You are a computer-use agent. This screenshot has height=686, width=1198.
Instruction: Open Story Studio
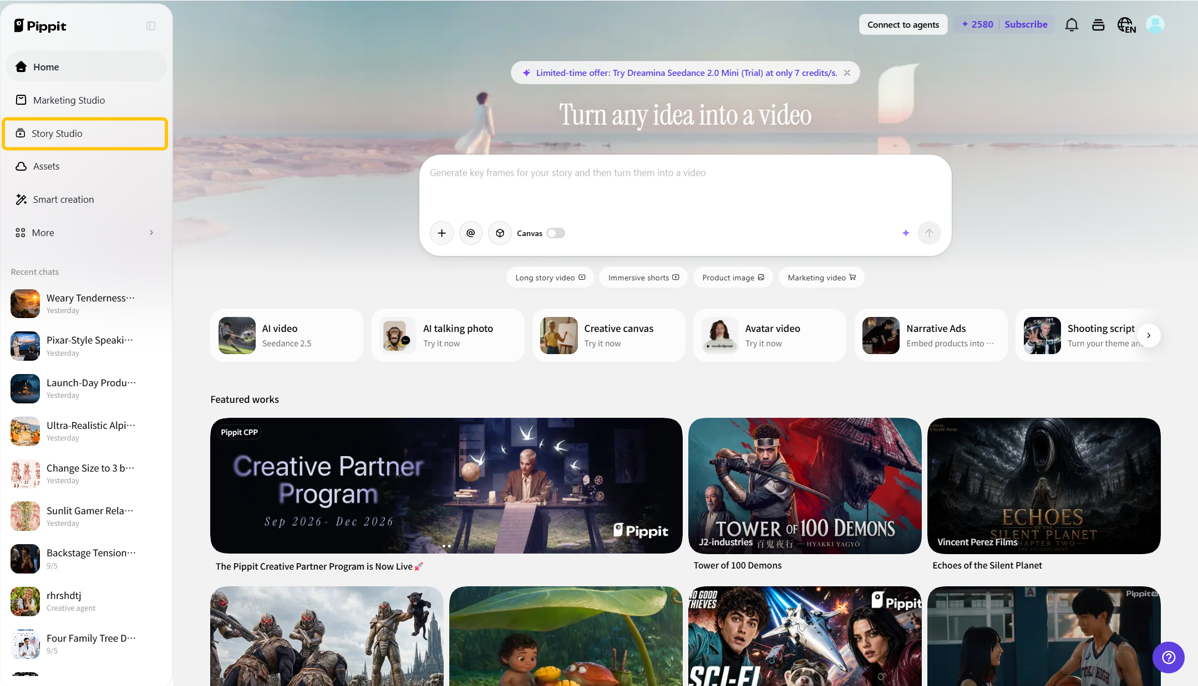tap(85, 134)
